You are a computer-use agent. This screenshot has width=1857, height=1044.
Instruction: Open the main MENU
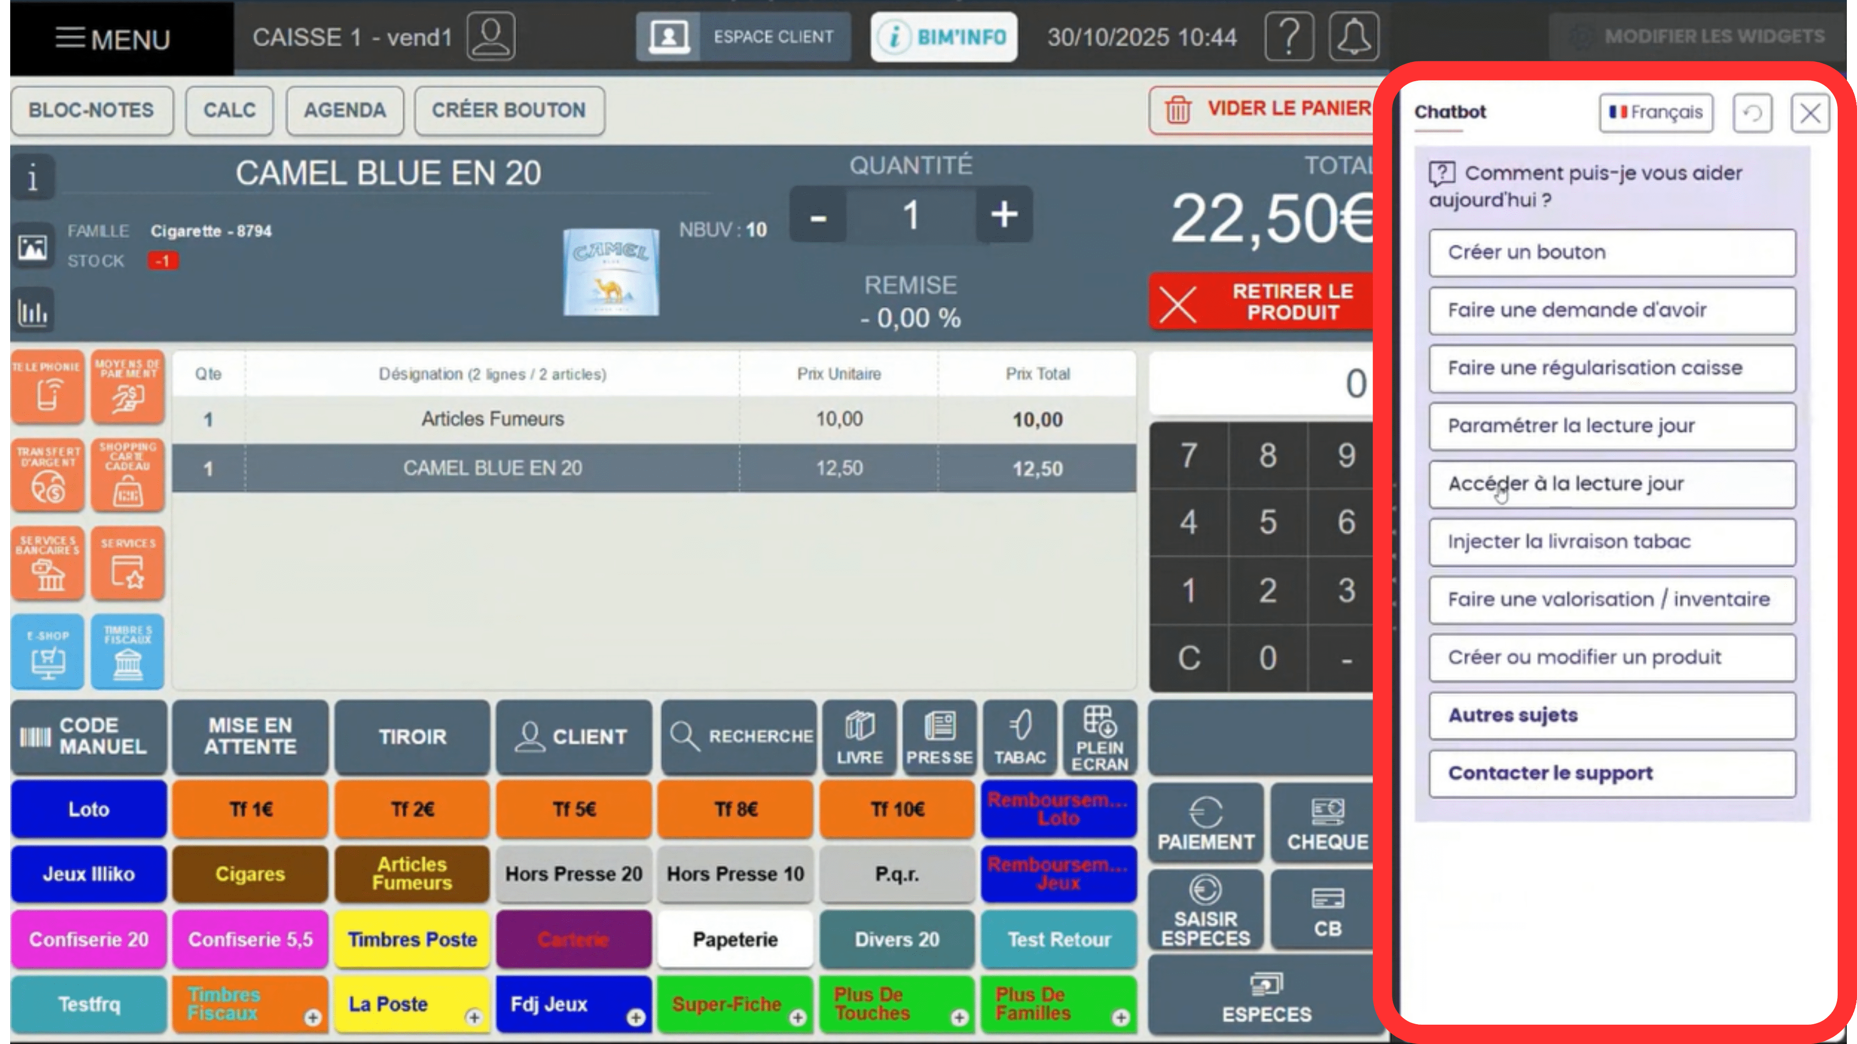pyautogui.click(x=114, y=38)
